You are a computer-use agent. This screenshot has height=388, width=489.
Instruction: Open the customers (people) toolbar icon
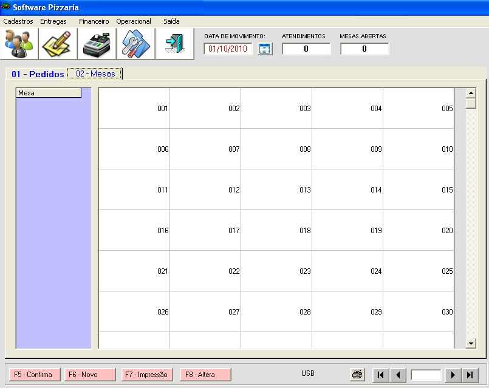tap(19, 44)
